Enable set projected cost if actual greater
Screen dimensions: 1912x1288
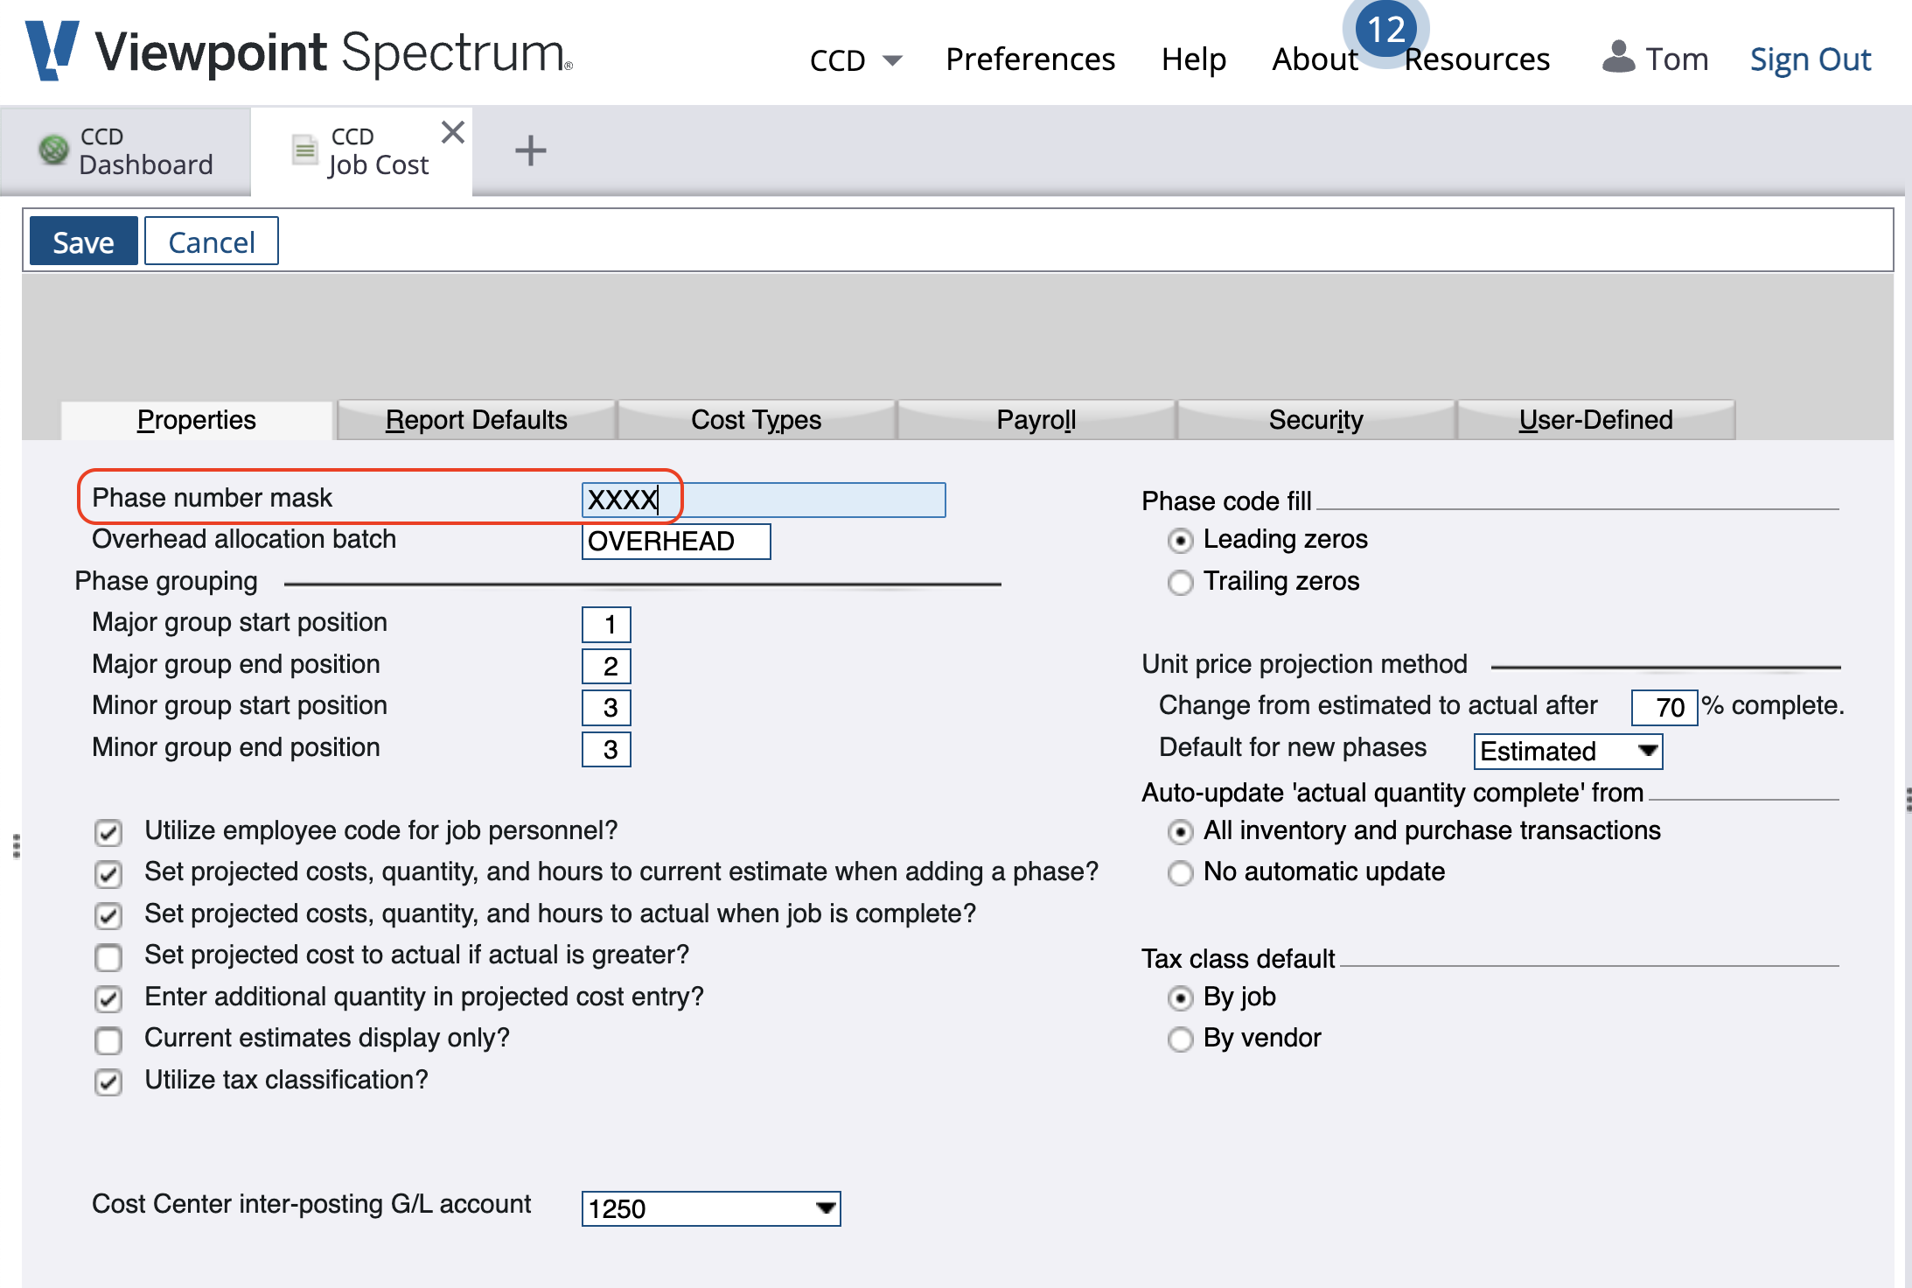click(x=108, y=957)
